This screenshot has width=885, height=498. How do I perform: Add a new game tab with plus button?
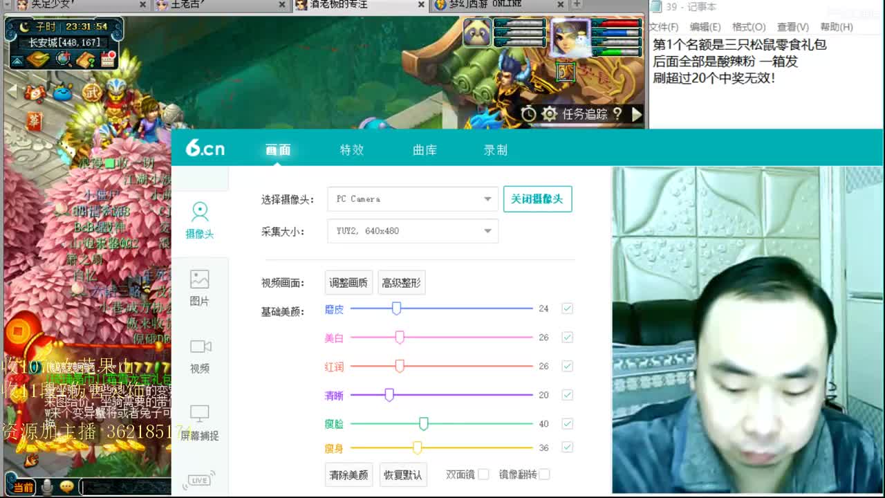coord(577,4)
